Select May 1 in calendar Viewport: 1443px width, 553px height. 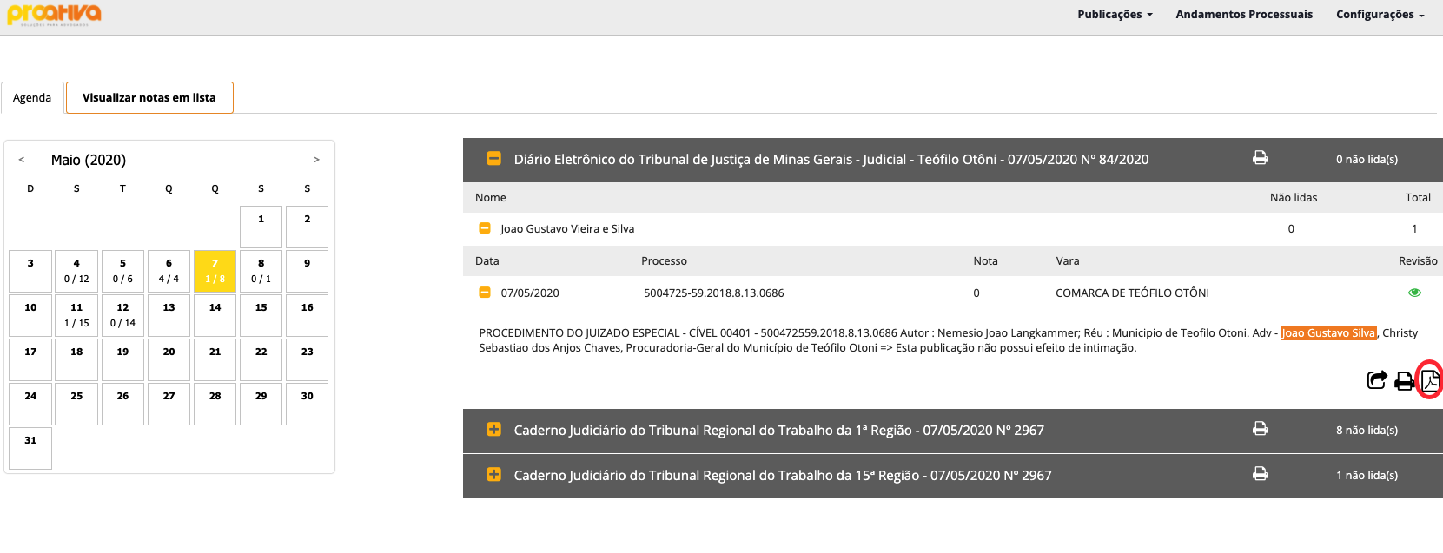coord(261,227)
